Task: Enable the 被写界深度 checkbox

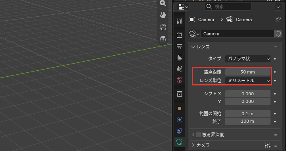Action: [x=199, y=135]
